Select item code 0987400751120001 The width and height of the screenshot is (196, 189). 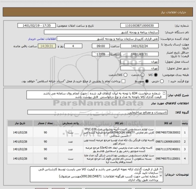(x=168, y=158)
